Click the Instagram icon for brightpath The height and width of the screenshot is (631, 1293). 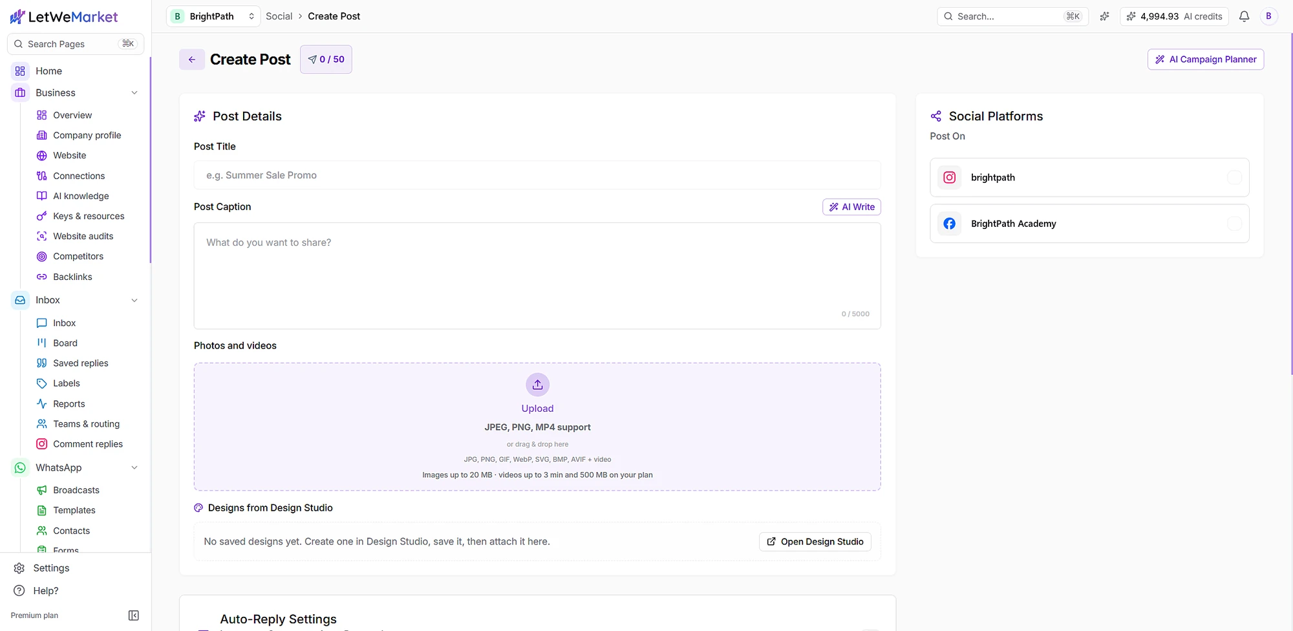point(949,177)
